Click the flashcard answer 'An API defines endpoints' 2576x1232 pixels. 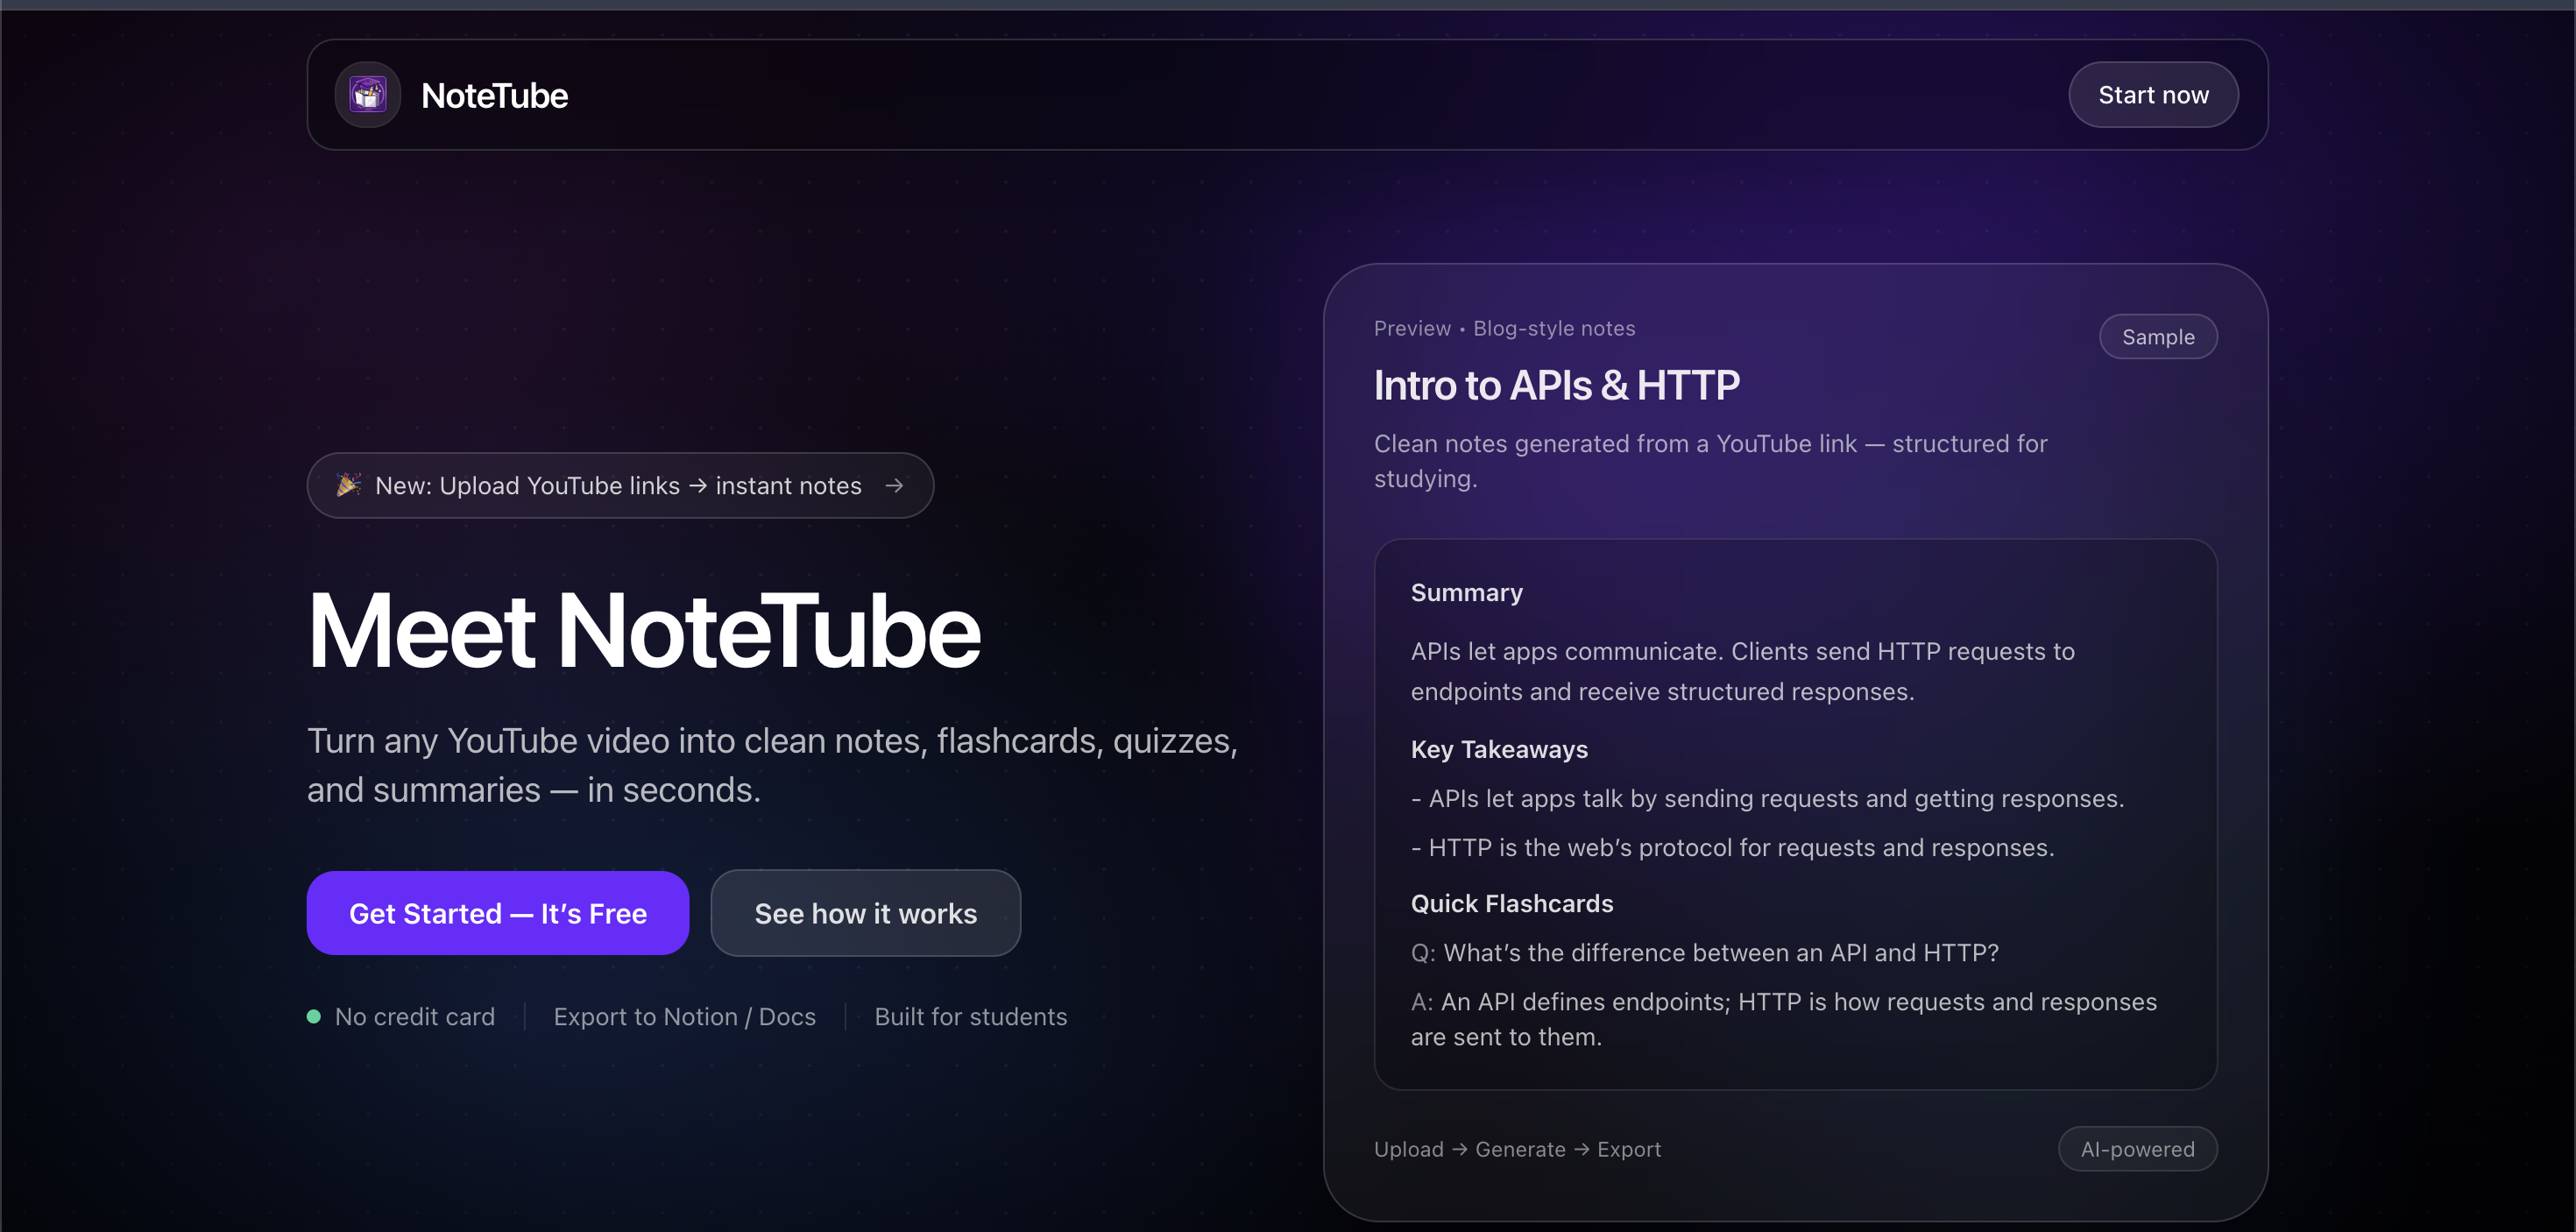point(1783,1019)
